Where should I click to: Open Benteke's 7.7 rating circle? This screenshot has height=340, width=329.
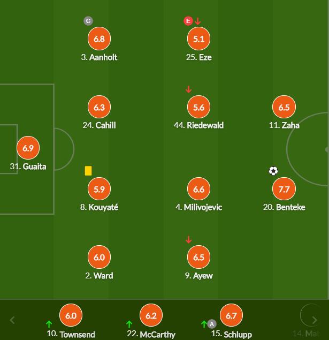tap(284, 189)
